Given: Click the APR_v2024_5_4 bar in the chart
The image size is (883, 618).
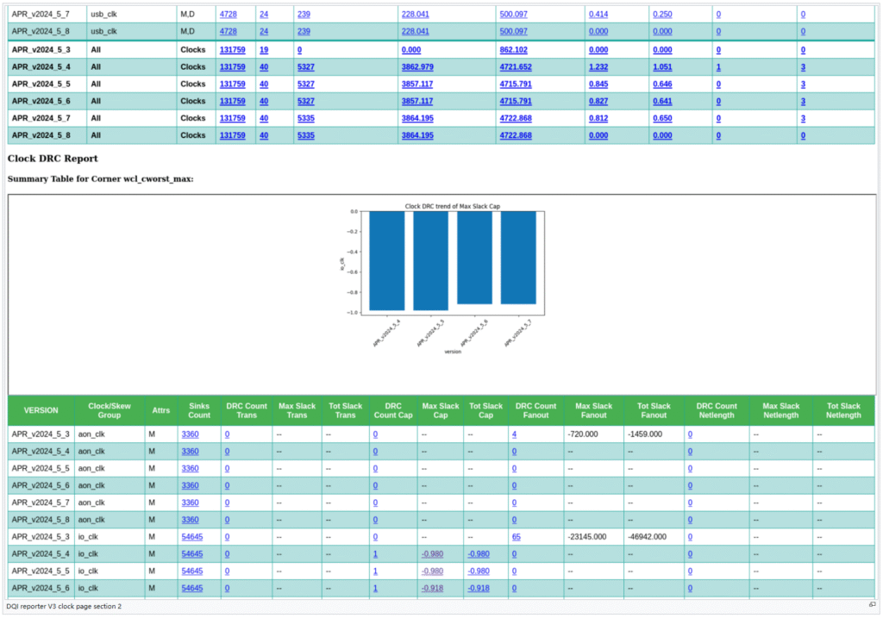Looking at the screenshot, I should coord(386,260).
